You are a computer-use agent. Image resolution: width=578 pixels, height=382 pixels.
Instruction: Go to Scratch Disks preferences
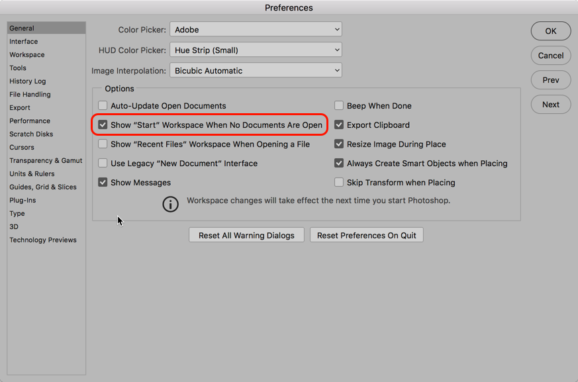[x=31, y=134]
